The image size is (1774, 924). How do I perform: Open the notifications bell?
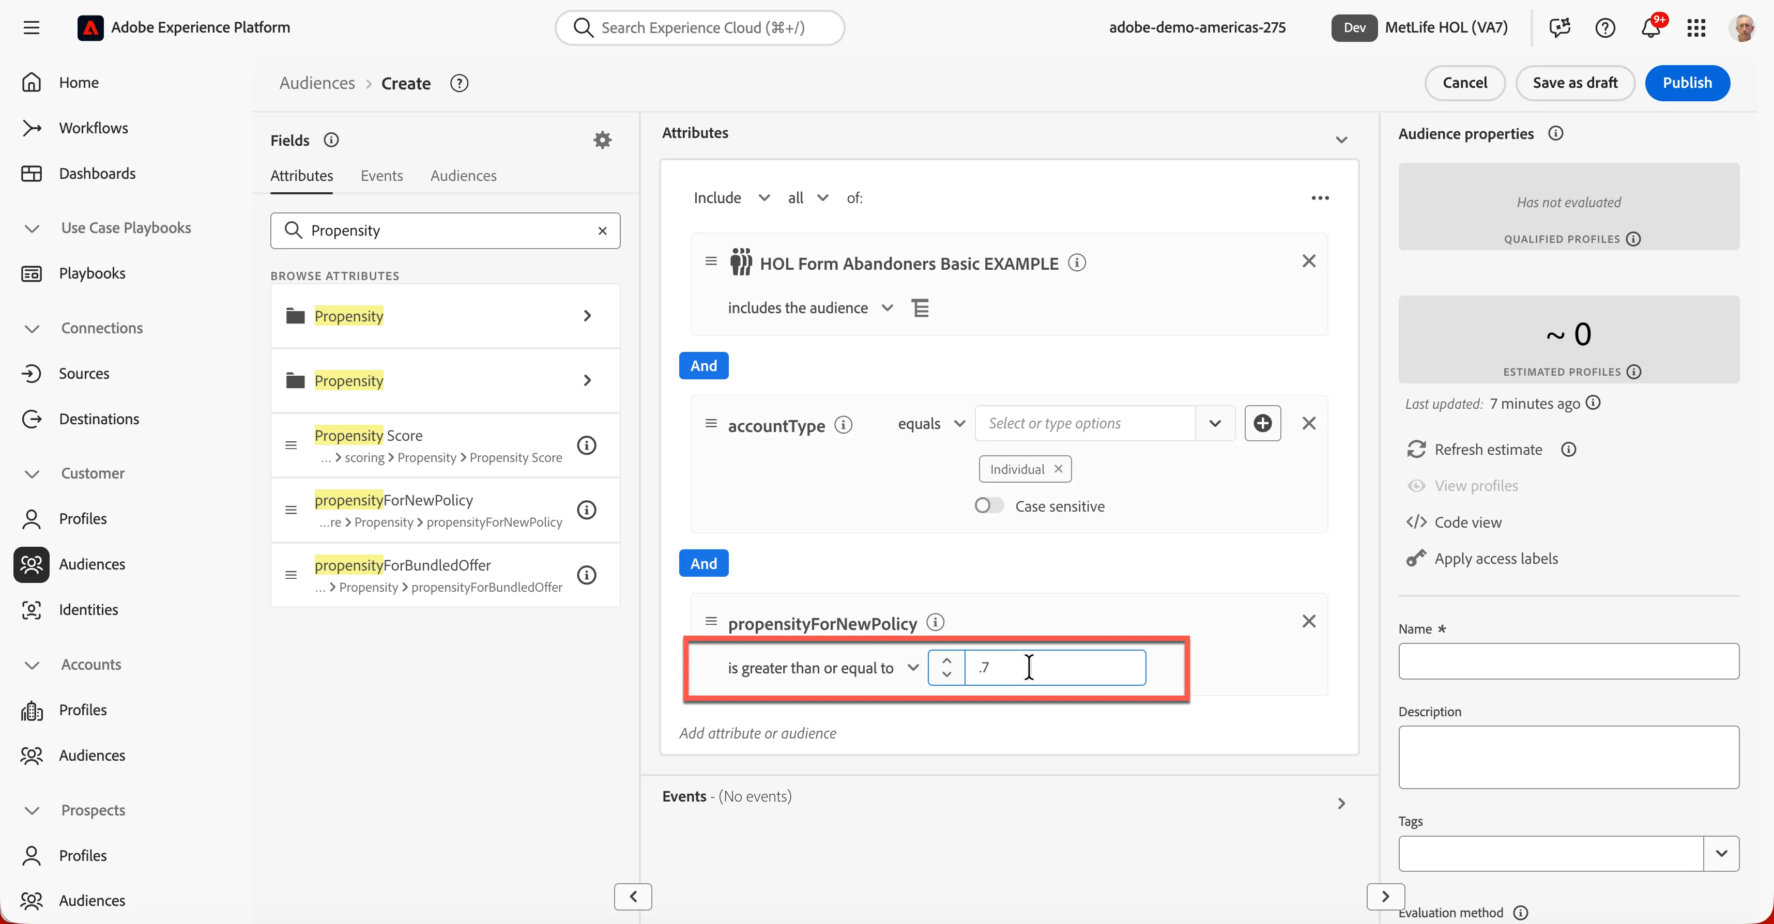tap(1651, 27)
